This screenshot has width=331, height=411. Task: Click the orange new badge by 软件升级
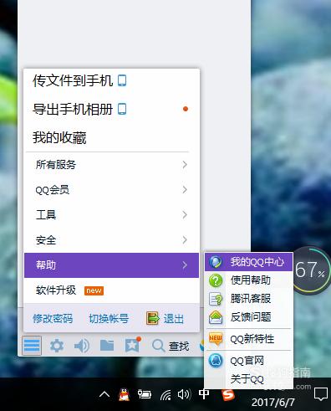pos(94,290)
